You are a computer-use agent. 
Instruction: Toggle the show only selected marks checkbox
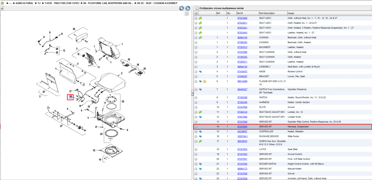coord(197,8)
